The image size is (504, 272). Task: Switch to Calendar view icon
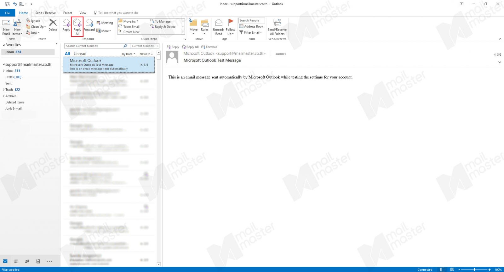click(x=16, y=261)
